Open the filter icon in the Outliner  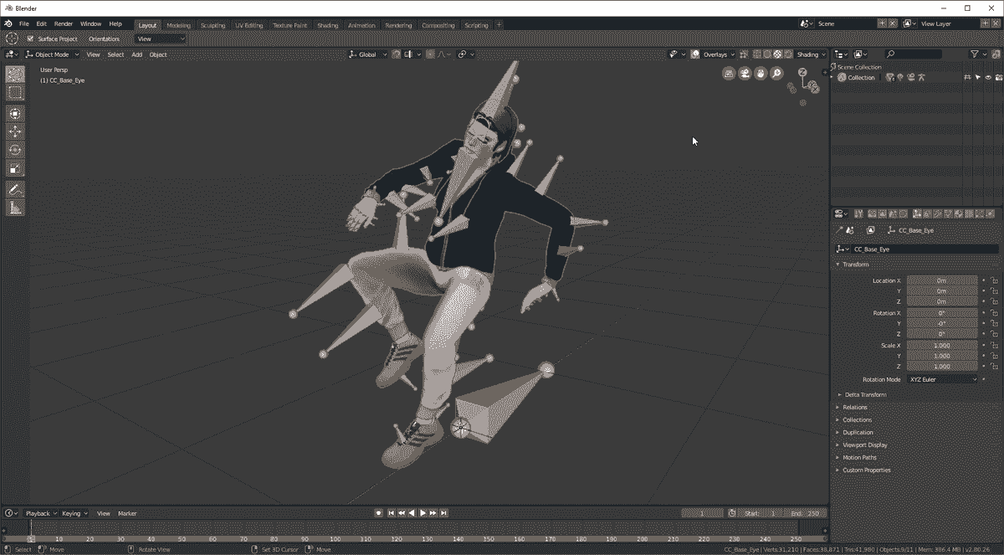976,54
